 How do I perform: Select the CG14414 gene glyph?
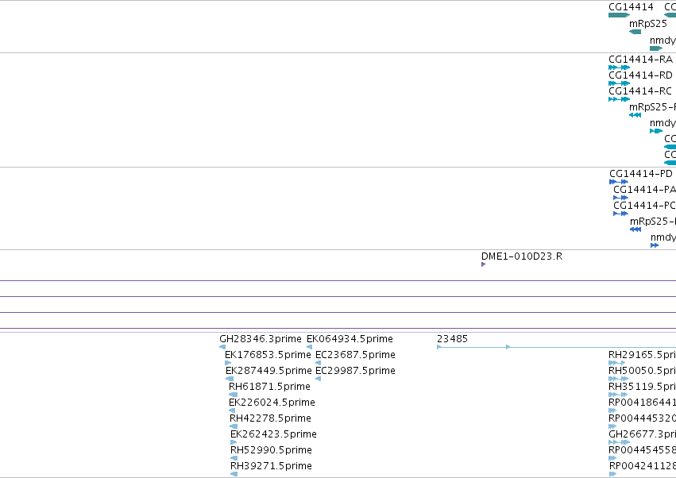619,15
